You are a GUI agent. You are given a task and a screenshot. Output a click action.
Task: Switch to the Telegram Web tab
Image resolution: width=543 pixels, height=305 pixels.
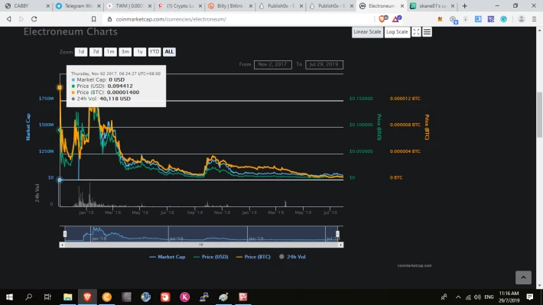click(x=78, y=6)
